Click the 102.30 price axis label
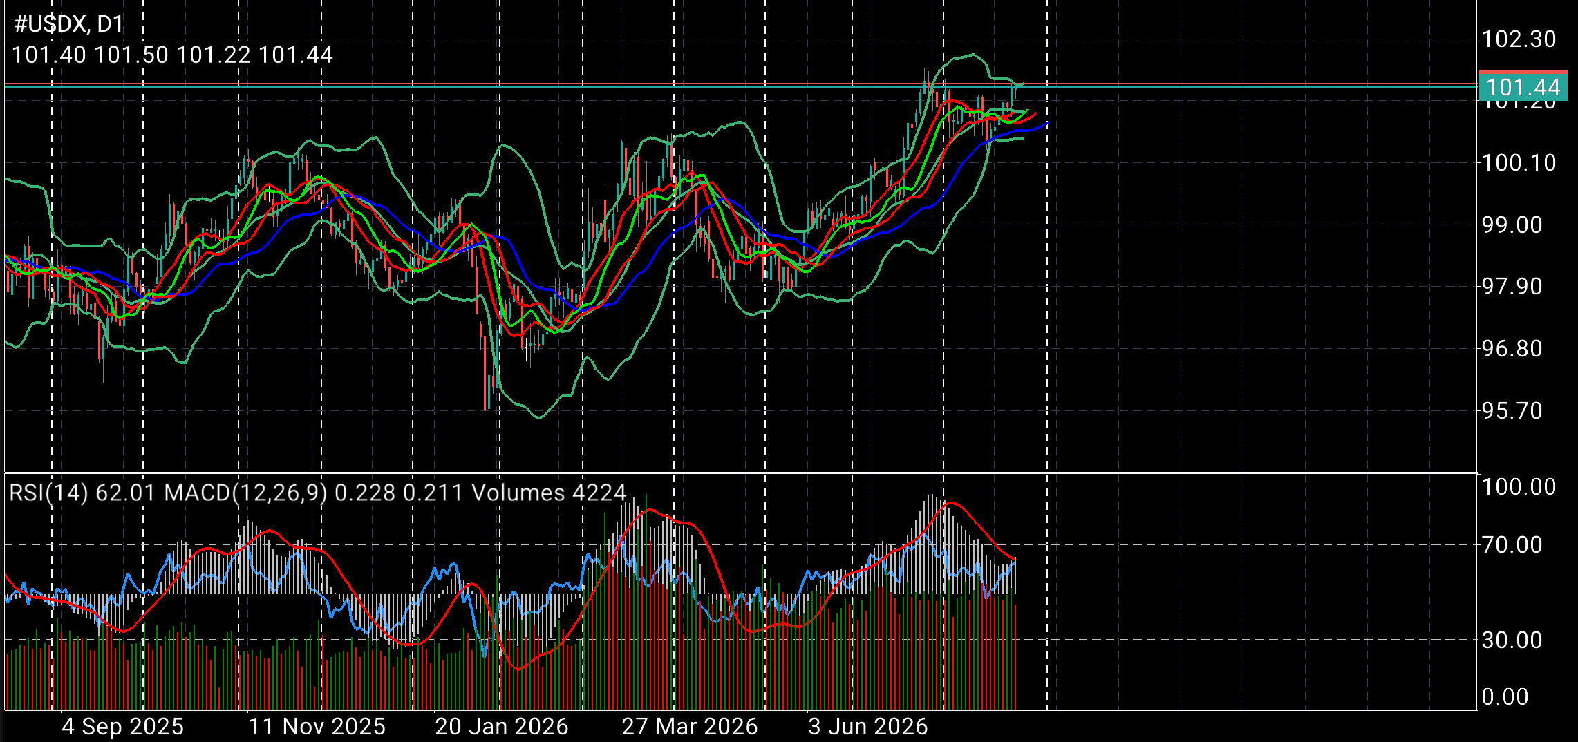1578x742 pixels. [x=1519, y=39]
